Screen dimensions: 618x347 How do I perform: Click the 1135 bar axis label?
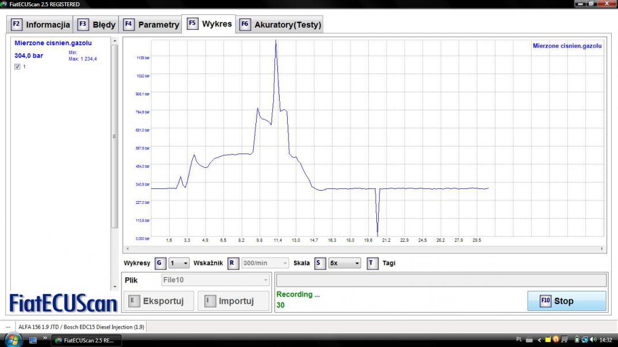click(143, 58)
